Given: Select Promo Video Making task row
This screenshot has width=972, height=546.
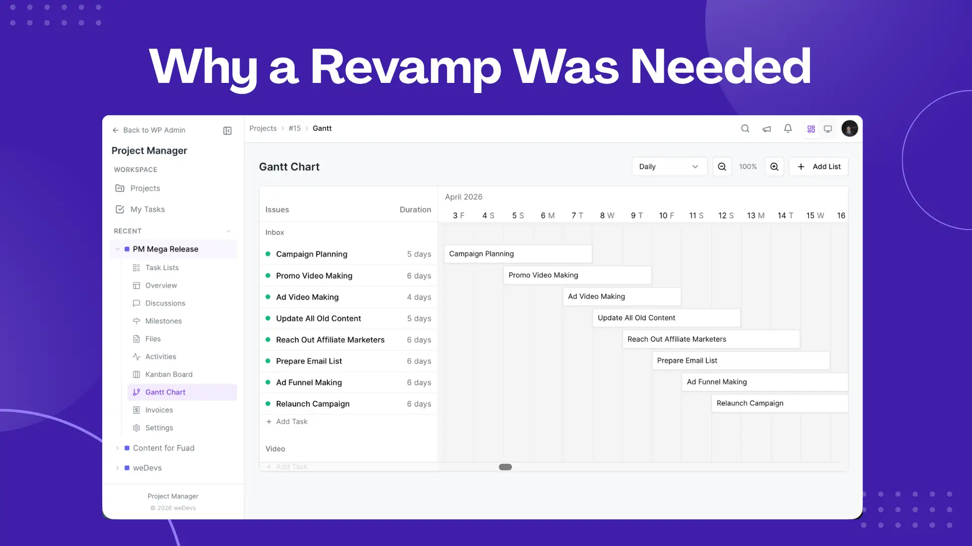Looking at the screenshot, I should (x=348, y=276).
